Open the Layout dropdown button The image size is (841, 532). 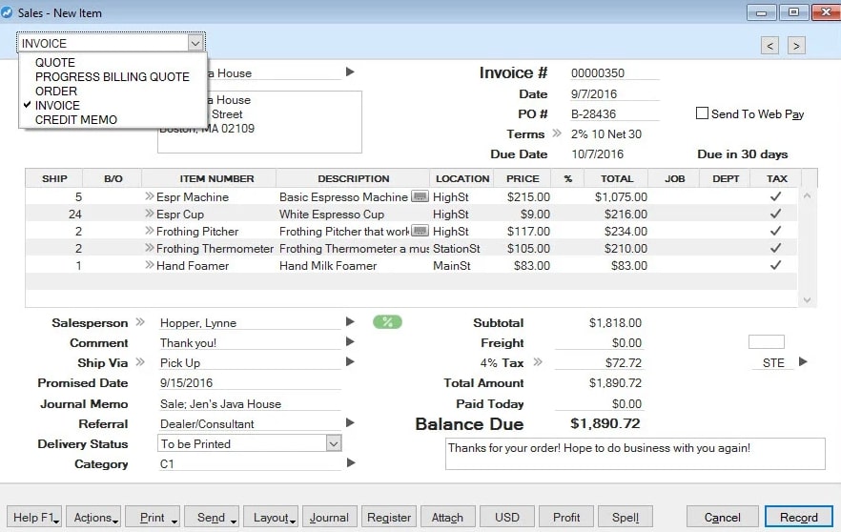pos(271,517)
